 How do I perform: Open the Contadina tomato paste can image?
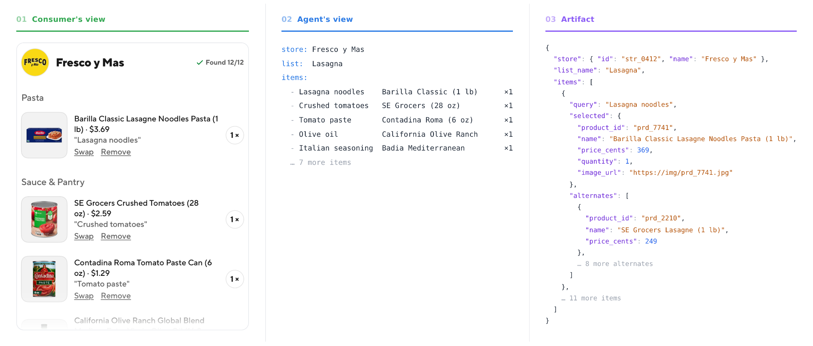[44, 279]
